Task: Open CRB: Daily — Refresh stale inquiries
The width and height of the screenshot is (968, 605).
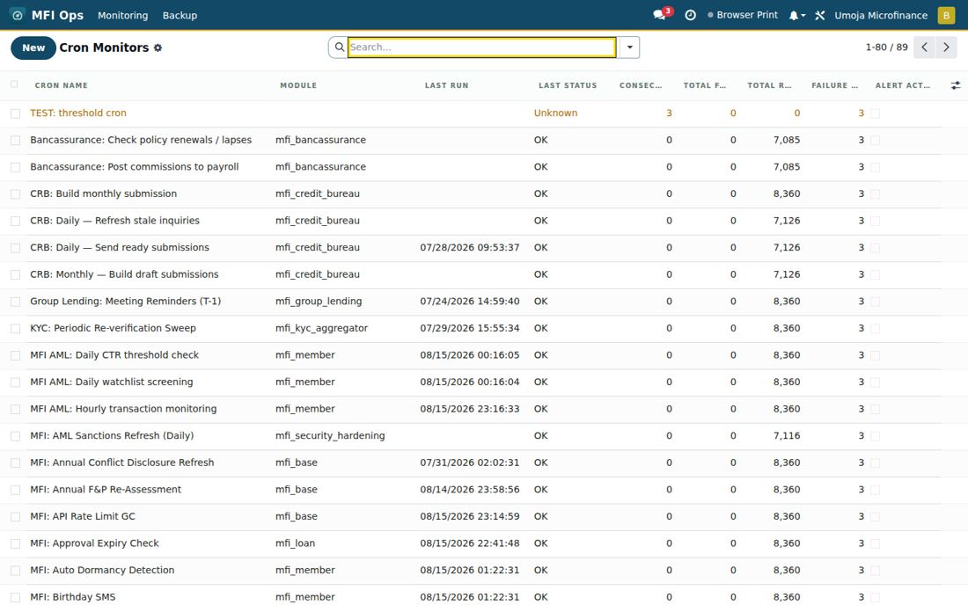Action: pos(114,220)
